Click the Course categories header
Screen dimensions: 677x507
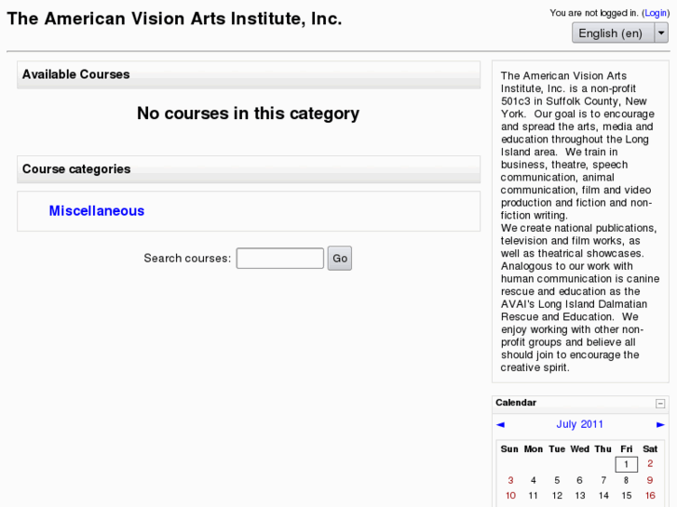[x=76, y=169]
